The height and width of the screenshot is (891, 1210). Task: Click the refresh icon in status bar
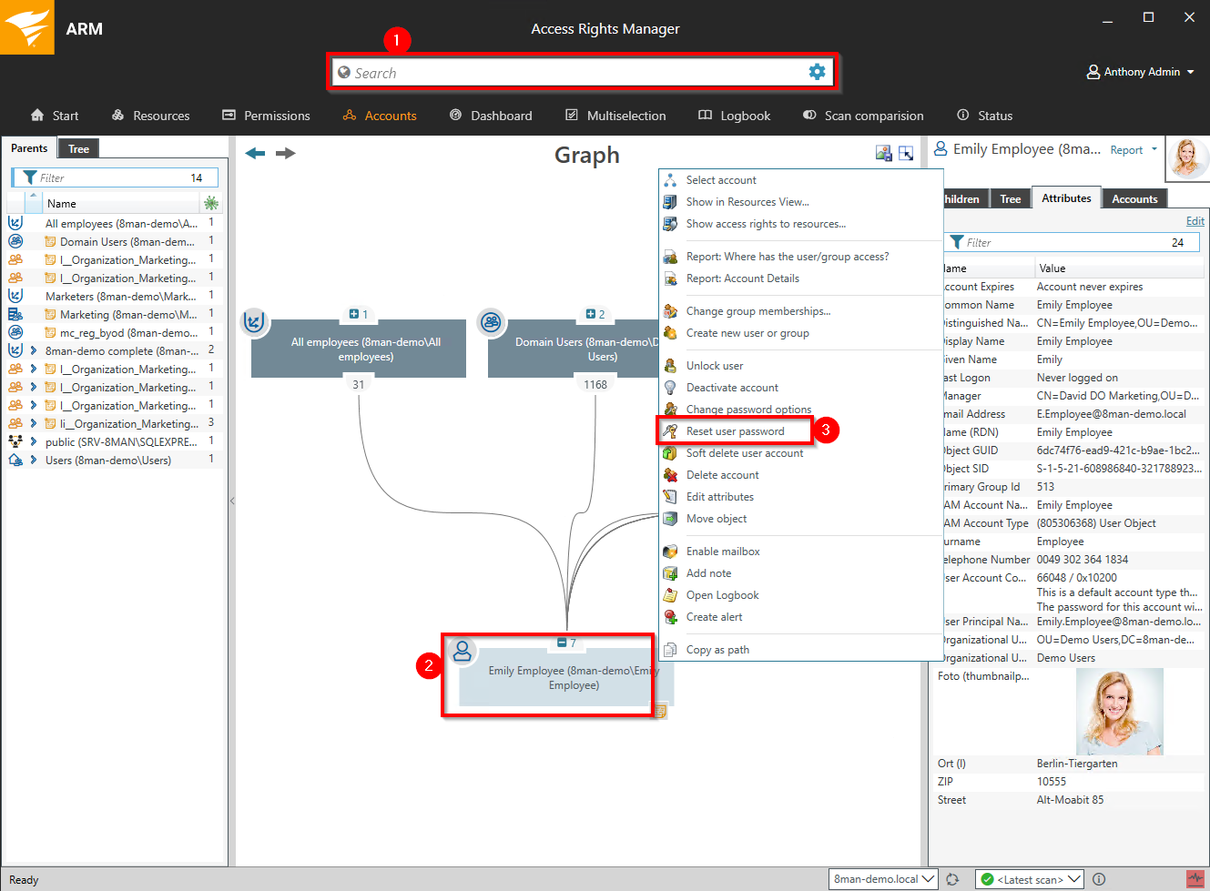coord(952,879)
